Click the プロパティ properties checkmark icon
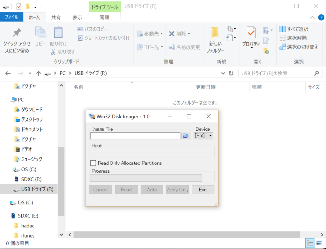Image resolution: width=326 pixels, height=249 pixels. (251, 33)
